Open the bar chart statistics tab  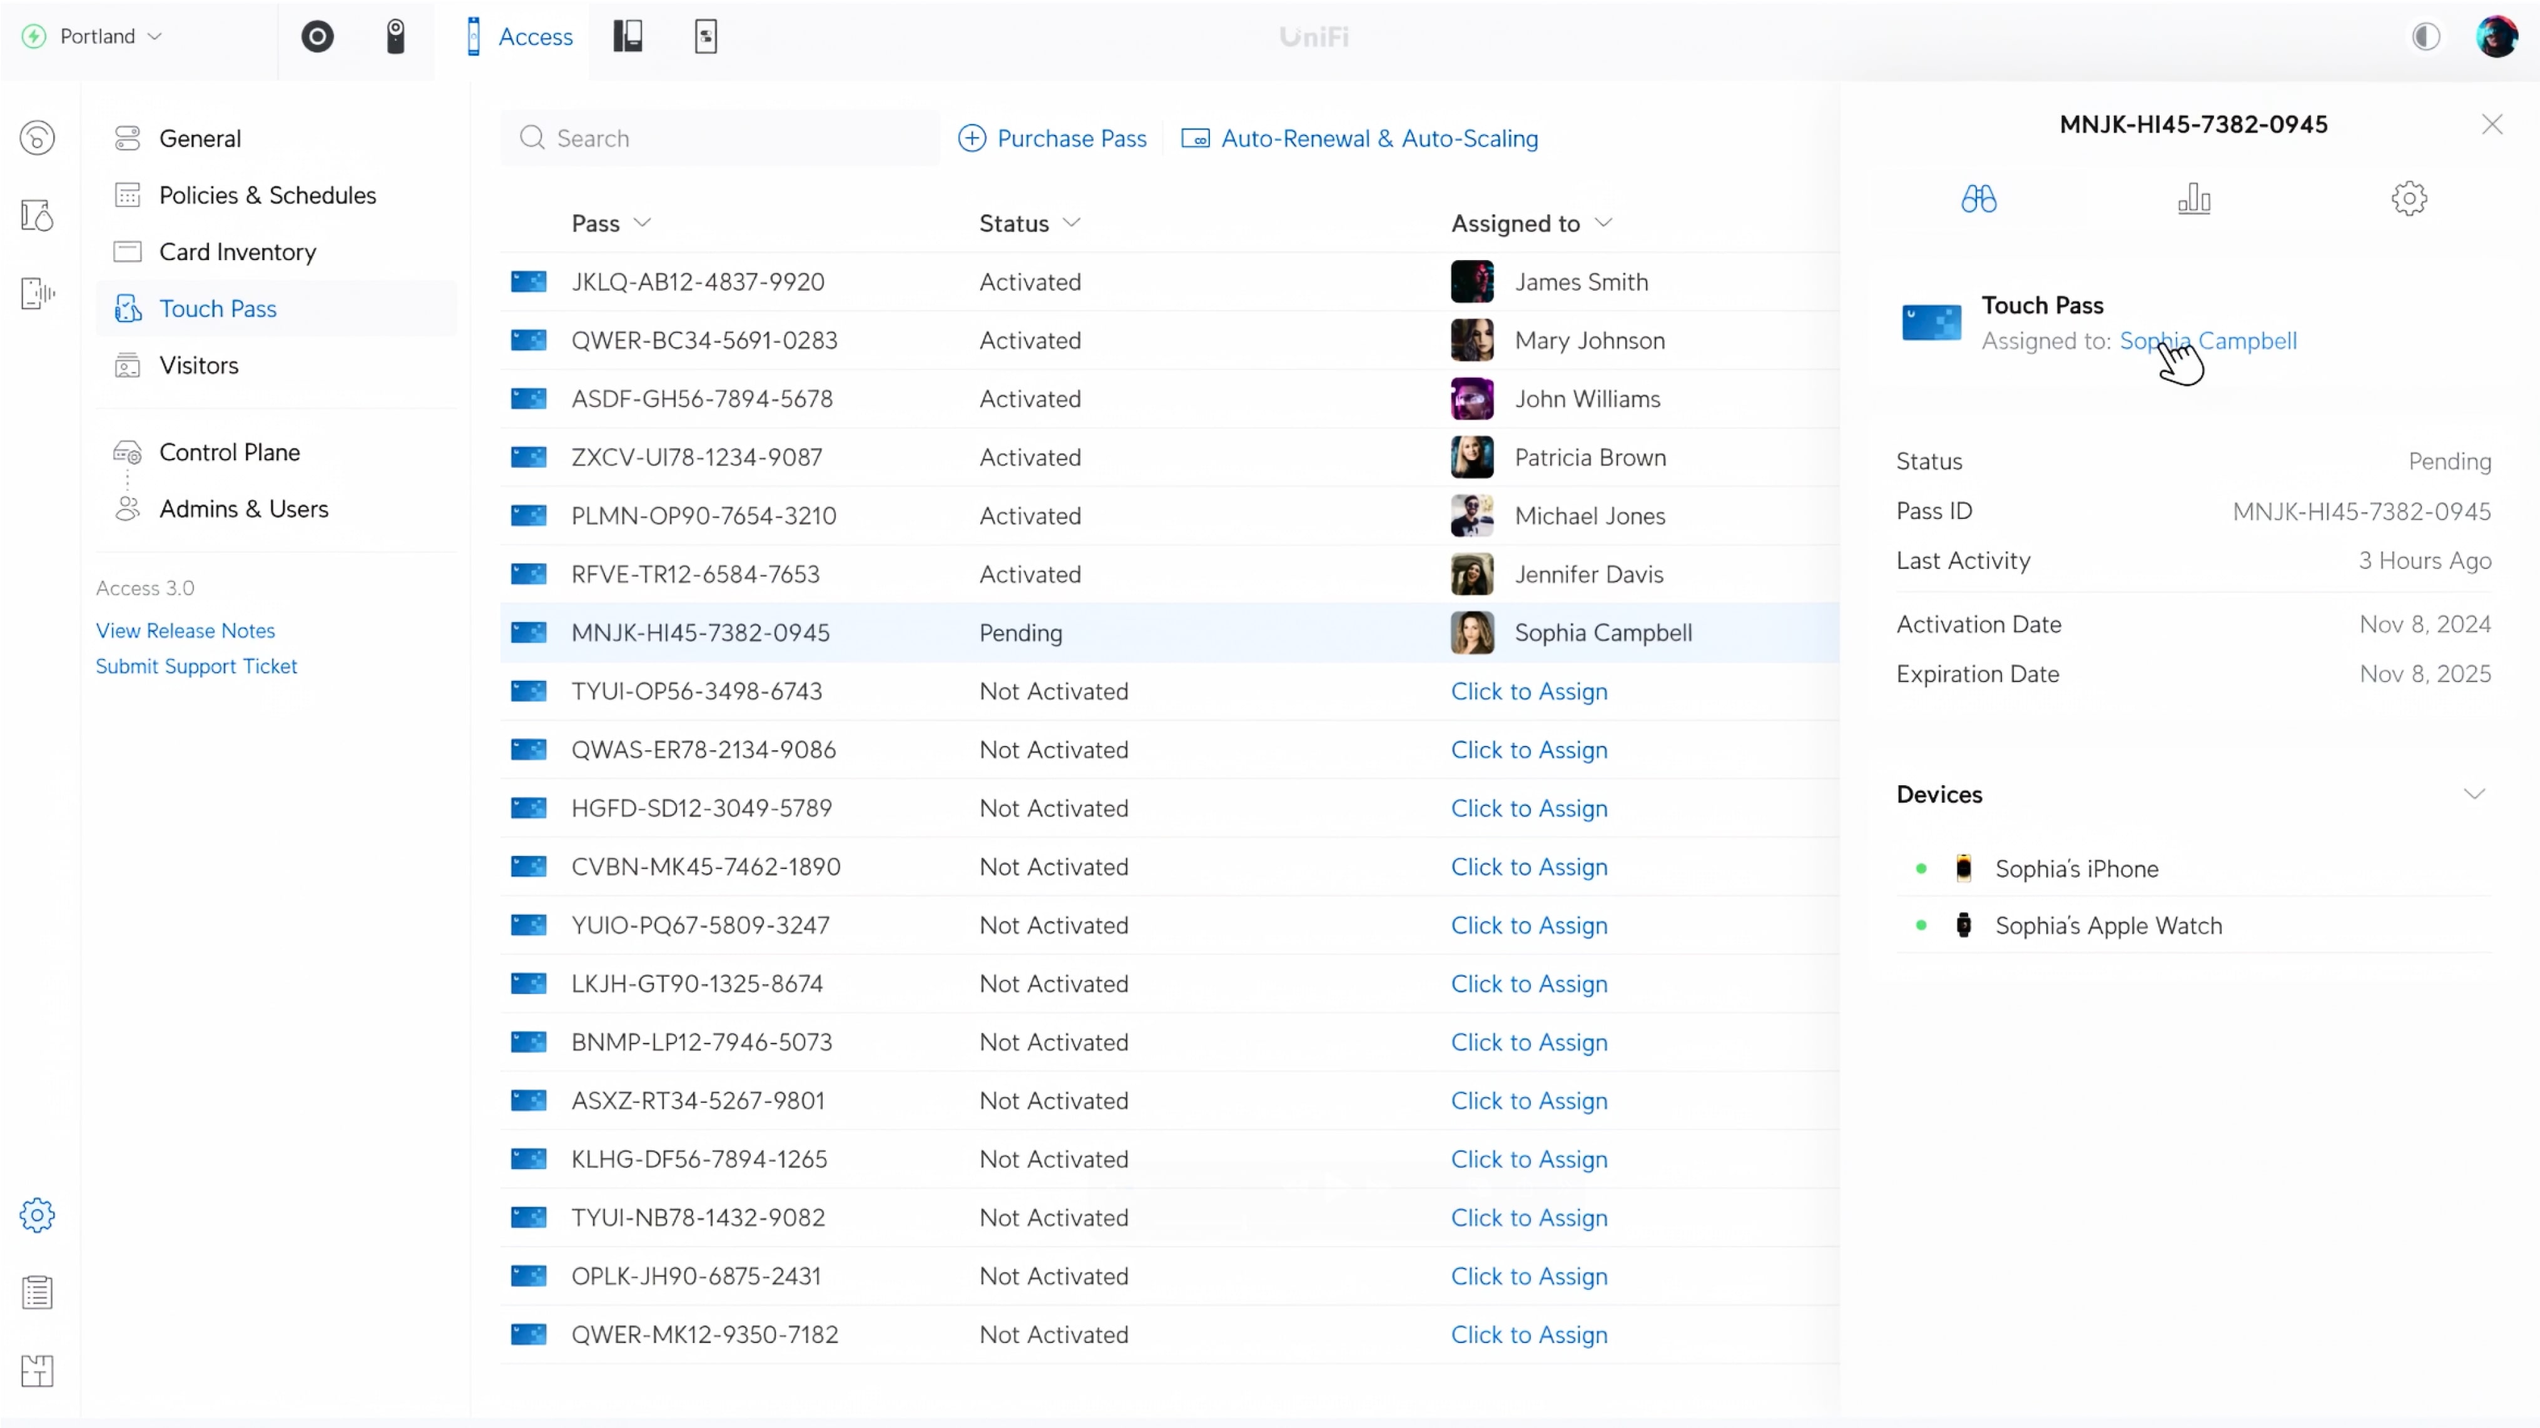click(x=2193, y=199)
